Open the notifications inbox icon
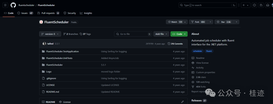273x104 pixels. click(267, 5)
